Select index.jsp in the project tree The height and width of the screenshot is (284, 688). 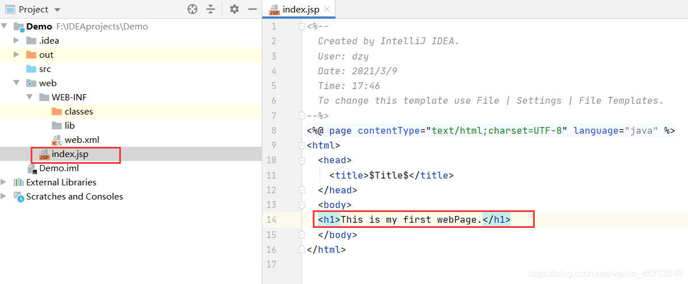click(x=131, y=154)
